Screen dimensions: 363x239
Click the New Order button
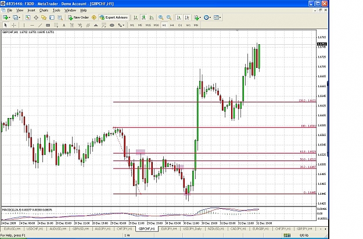coord(78,17)
